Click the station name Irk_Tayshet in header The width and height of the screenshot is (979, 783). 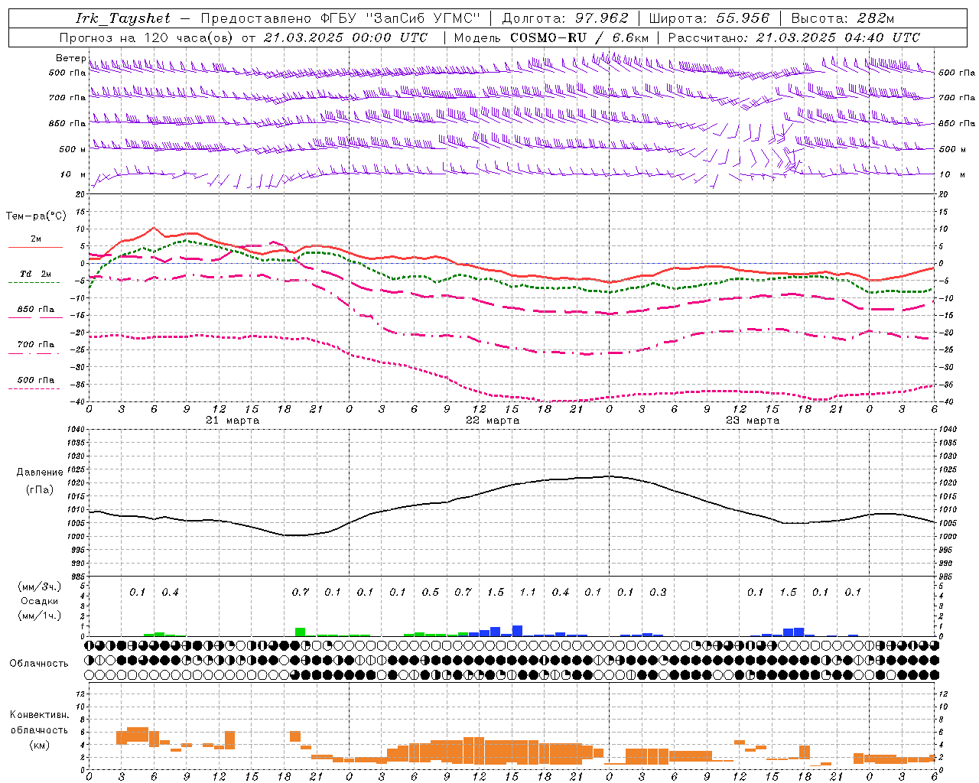pyautogui.click(x=122, y=18)
